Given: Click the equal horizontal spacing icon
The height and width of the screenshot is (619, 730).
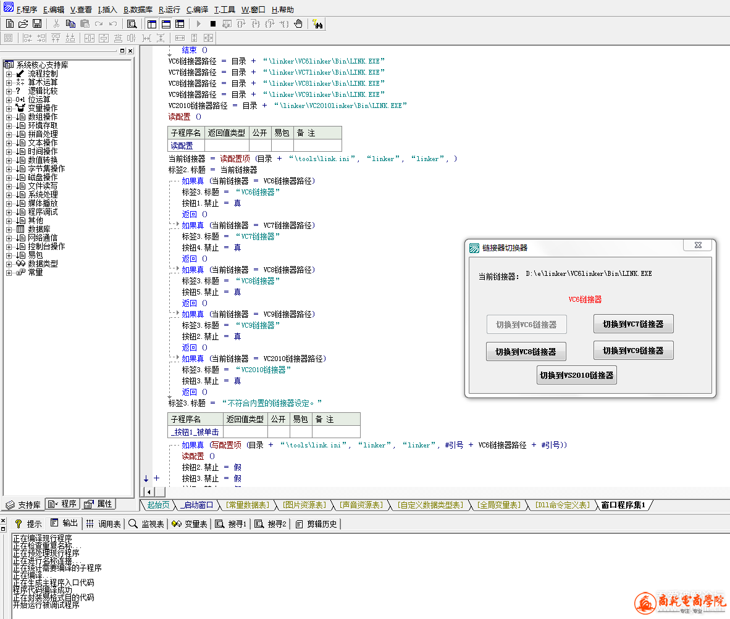Looking at the screenshot, I should (x=146, y=38).
